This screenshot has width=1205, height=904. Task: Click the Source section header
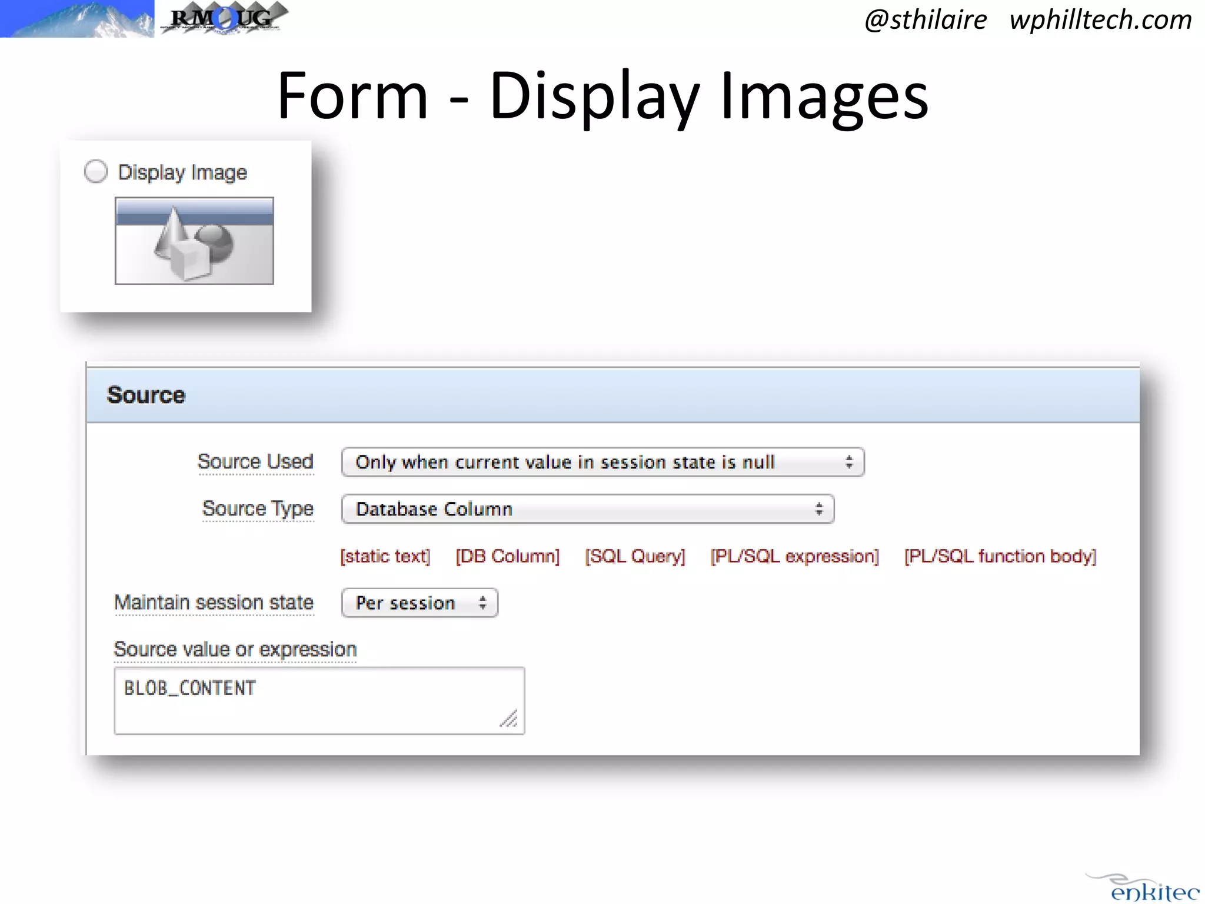click(613, 395)
